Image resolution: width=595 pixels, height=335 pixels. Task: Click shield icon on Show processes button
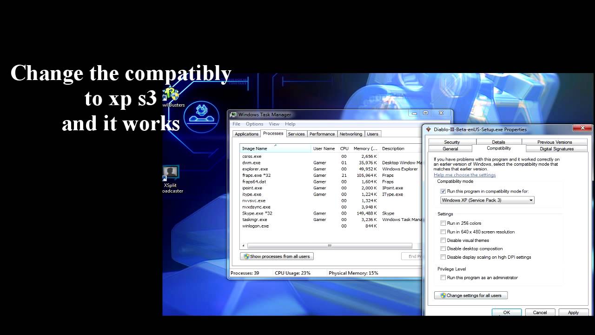click(x=246, y=256)
